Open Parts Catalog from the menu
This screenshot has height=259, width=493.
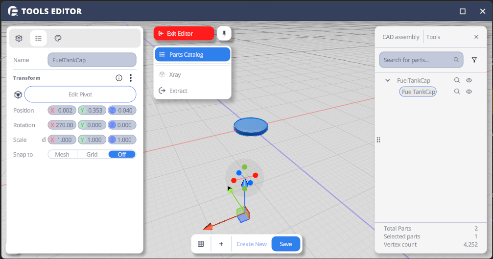[x=192, y=54]
